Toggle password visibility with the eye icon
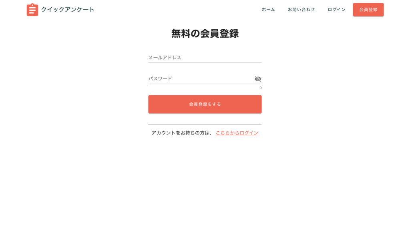This screenshot has height=235, width=410. (x=258, y=79)
